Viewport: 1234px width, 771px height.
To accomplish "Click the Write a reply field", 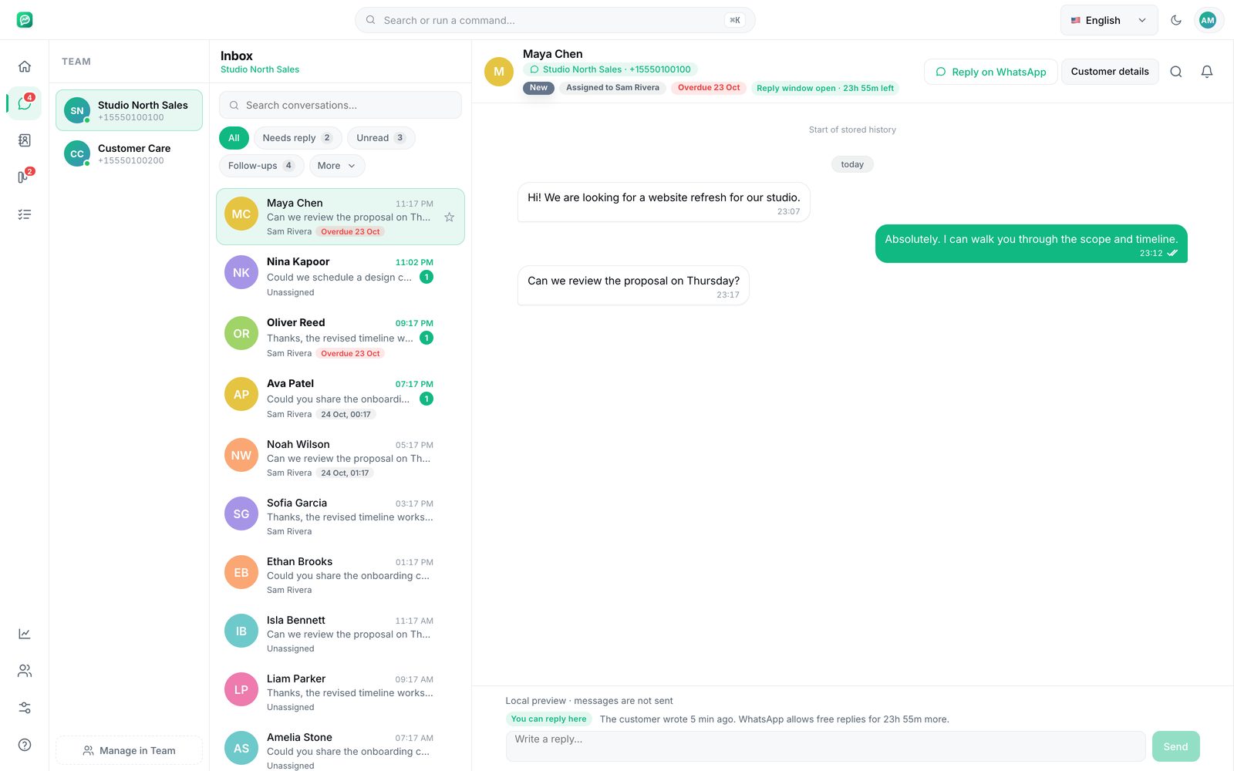I will (x=825, y=746).
